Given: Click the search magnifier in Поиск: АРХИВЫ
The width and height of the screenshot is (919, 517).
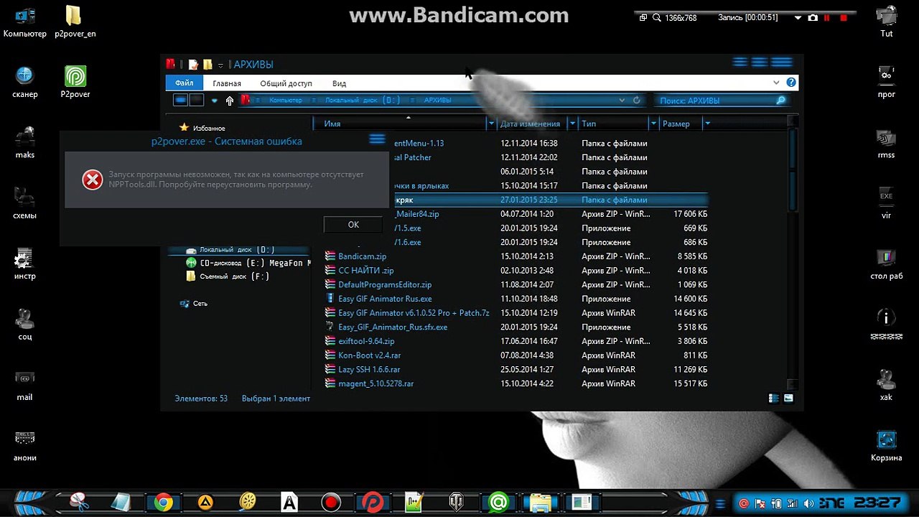Looking at the screenshot, I should coord(781,101).
